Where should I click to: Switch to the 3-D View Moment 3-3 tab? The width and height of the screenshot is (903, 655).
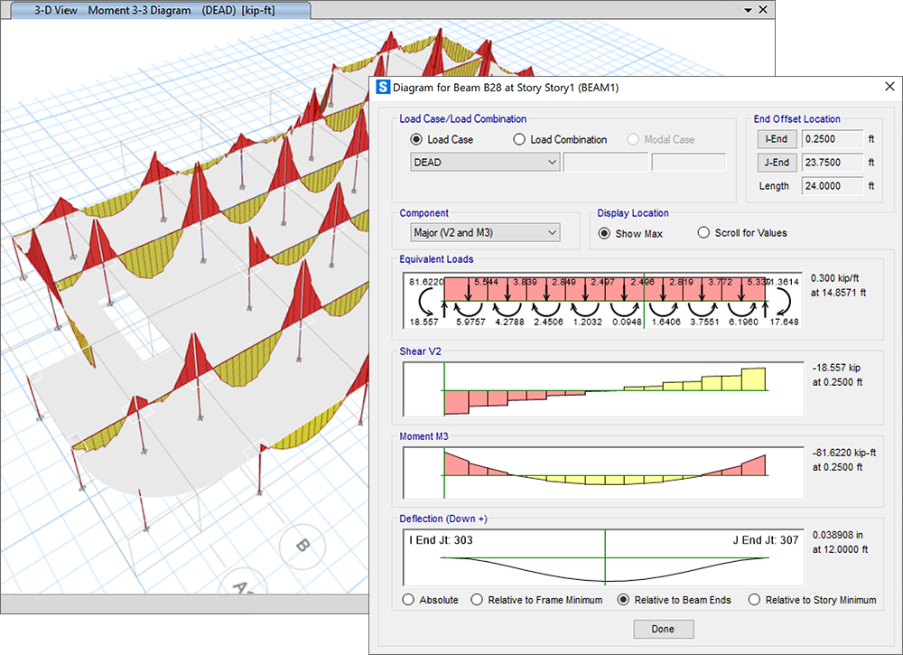click(157, 11)
